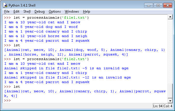Close the Python 3.4.1 Shell window
The height and width of the screenshot is (111, 175).
pos(168,5)
